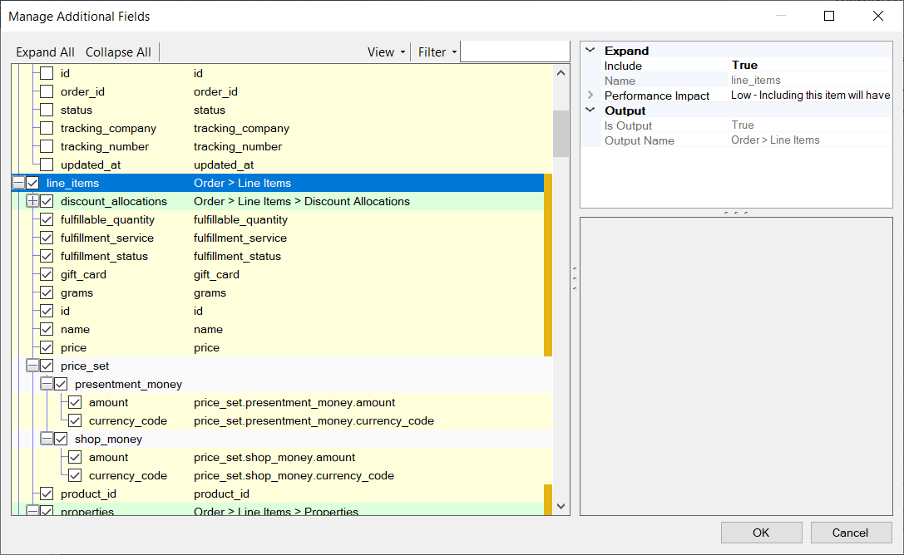Uncheck the fulfillment_status checkbox
904x555 pixels.
pyautogui.click(x=47, y=256)
